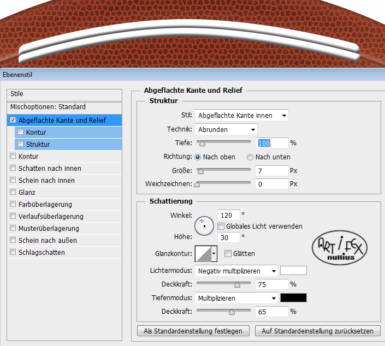The height and width of the screenshot is (346, 385).
Task: Click Als Standardeinstellung festlegen button
Action: point(193,331)
